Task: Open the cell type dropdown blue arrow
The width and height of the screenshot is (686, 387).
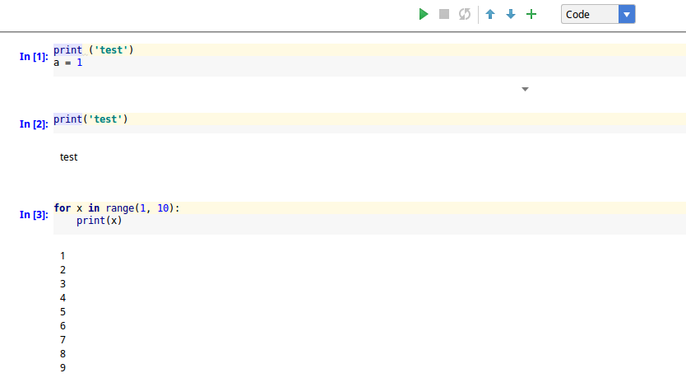Action: point(627,14)
